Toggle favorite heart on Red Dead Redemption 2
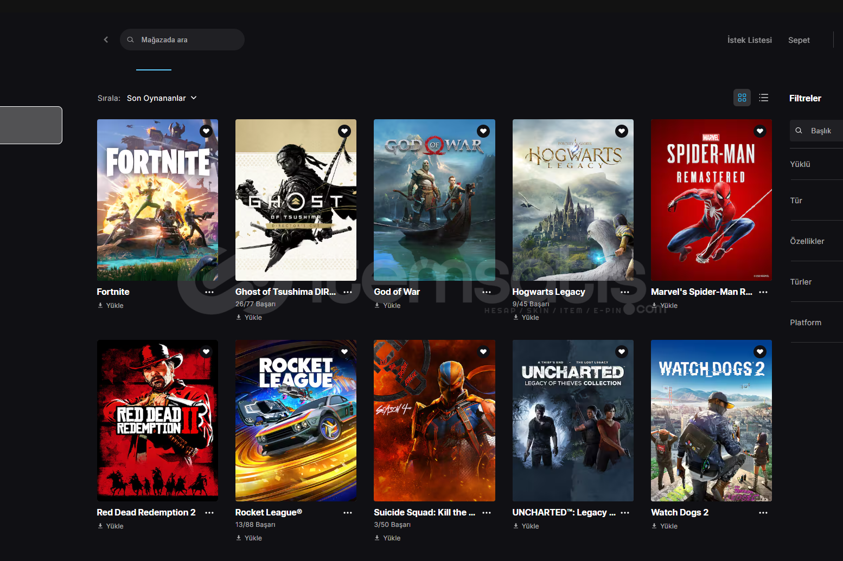843x561 pixels. coord(206,352)
